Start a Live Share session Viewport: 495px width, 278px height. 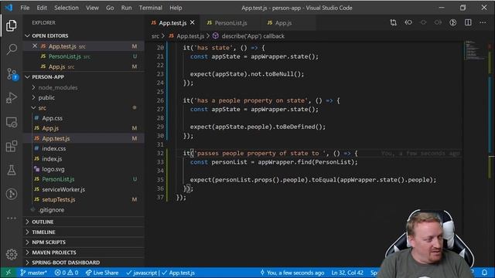point(102,273)
